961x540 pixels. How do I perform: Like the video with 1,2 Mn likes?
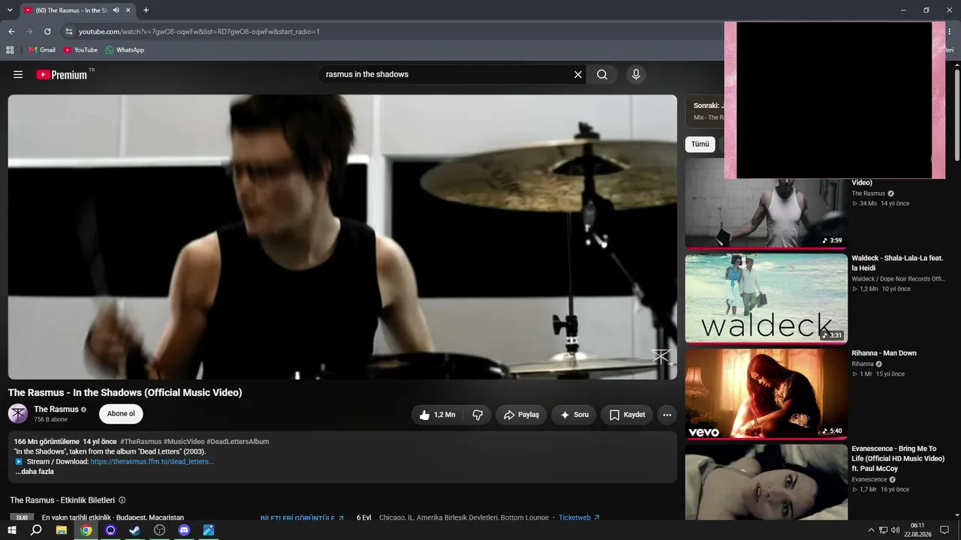(x=438, y=415)
